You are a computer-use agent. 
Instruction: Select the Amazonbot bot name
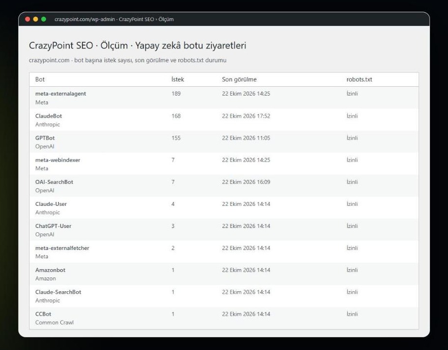tap(50, 270)
